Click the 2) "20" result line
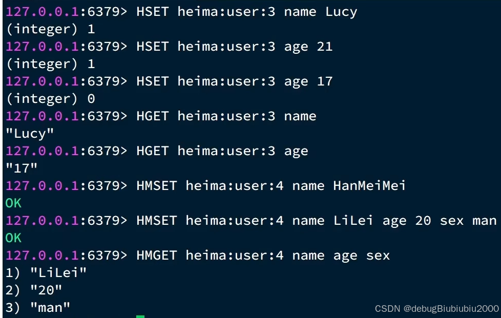 [34, 290]
